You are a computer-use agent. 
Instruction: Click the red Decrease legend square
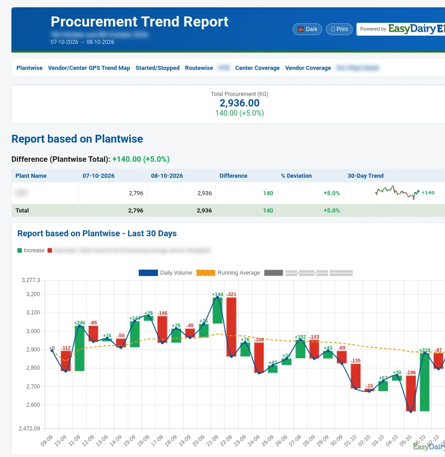point(50,250)
